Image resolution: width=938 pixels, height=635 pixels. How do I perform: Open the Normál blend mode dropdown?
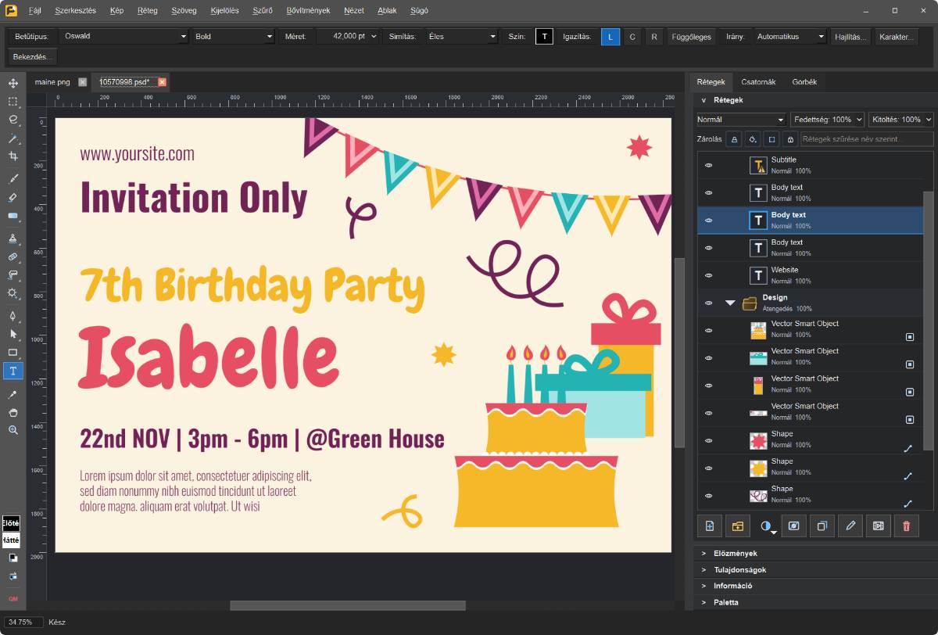pyautogui.click(x=741, y=120)
